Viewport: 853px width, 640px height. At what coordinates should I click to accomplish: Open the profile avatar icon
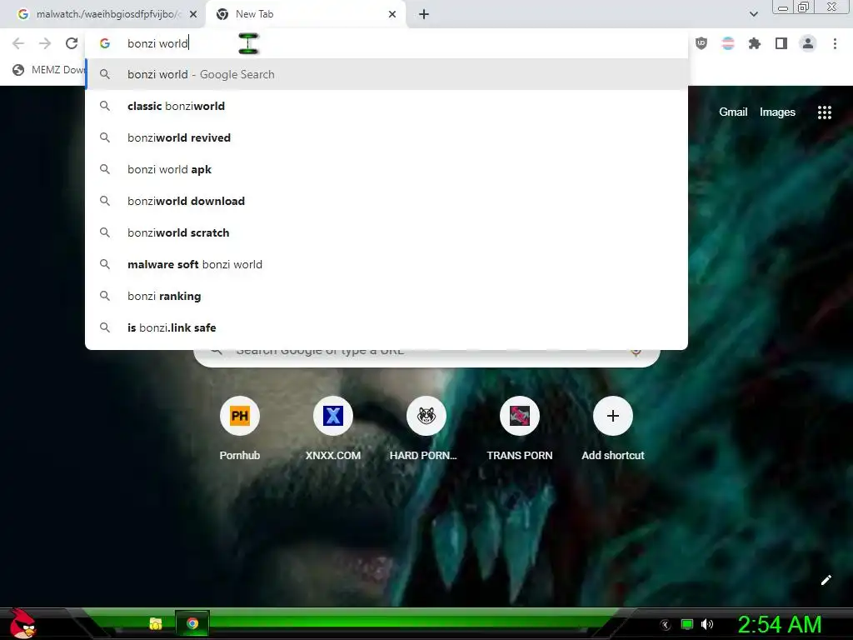pyautogui.click(x=808, y=43)
